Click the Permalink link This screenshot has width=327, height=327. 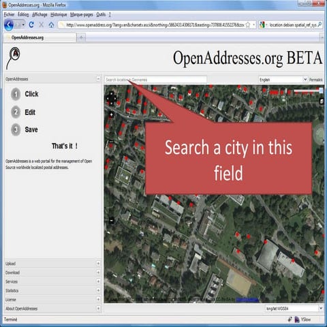click(x=316, y=80)
